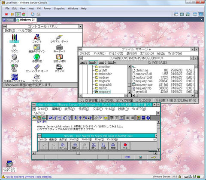206x180 pixels.
Task: Select the file cuecard2.dll in File Manager
Action: [142, 74]
